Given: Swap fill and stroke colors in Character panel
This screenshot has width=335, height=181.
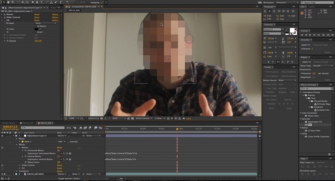Looking at the screenshot, I should (296, 29).
